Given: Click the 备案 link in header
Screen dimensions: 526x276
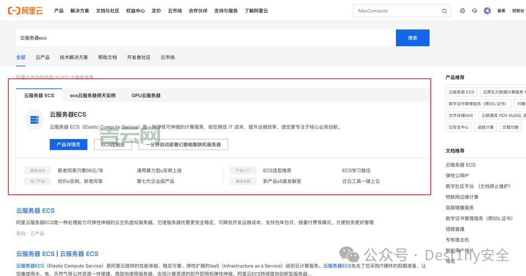Looking at the screenshot, I should click(x=501, y=10).
